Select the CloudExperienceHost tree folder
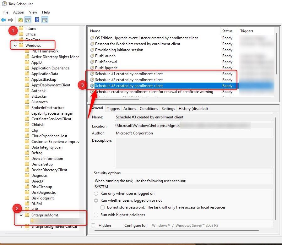Image resolution: width=282 pixels, height=245 pixels. tap(49, 136)
